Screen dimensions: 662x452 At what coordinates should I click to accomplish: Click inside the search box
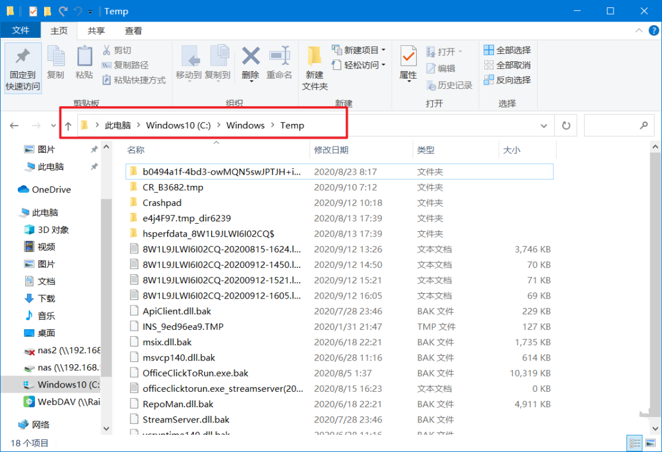pos(618,125)
